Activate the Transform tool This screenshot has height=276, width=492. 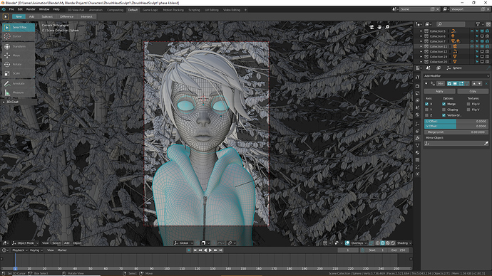point(19,46)
